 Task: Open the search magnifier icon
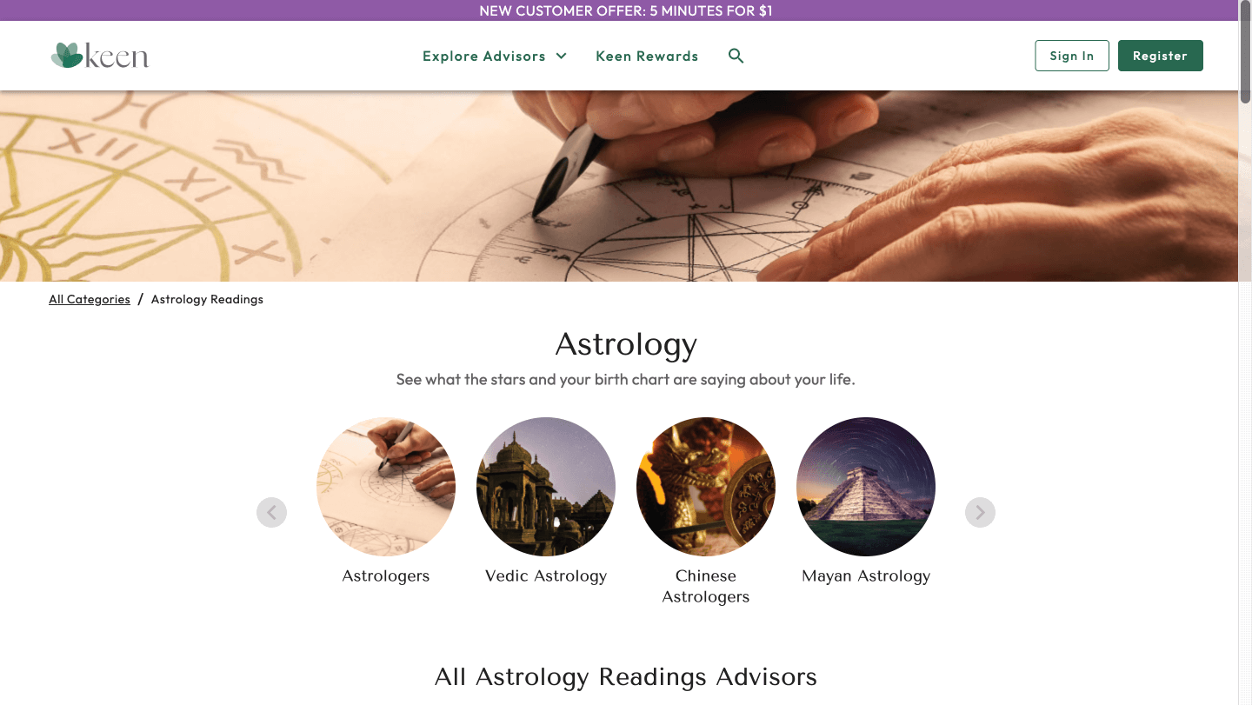click(x=736, y=56)
